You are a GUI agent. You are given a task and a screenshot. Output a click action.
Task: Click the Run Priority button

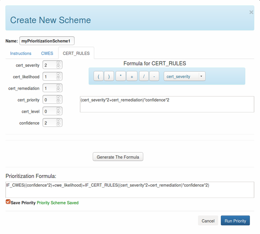[x=235, y=221]
